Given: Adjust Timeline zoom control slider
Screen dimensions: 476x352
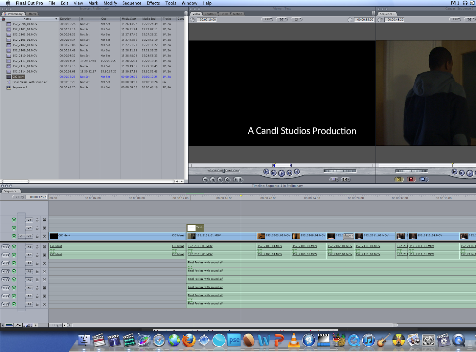Looking at the screenshot, I should click(x=56, y=325).
